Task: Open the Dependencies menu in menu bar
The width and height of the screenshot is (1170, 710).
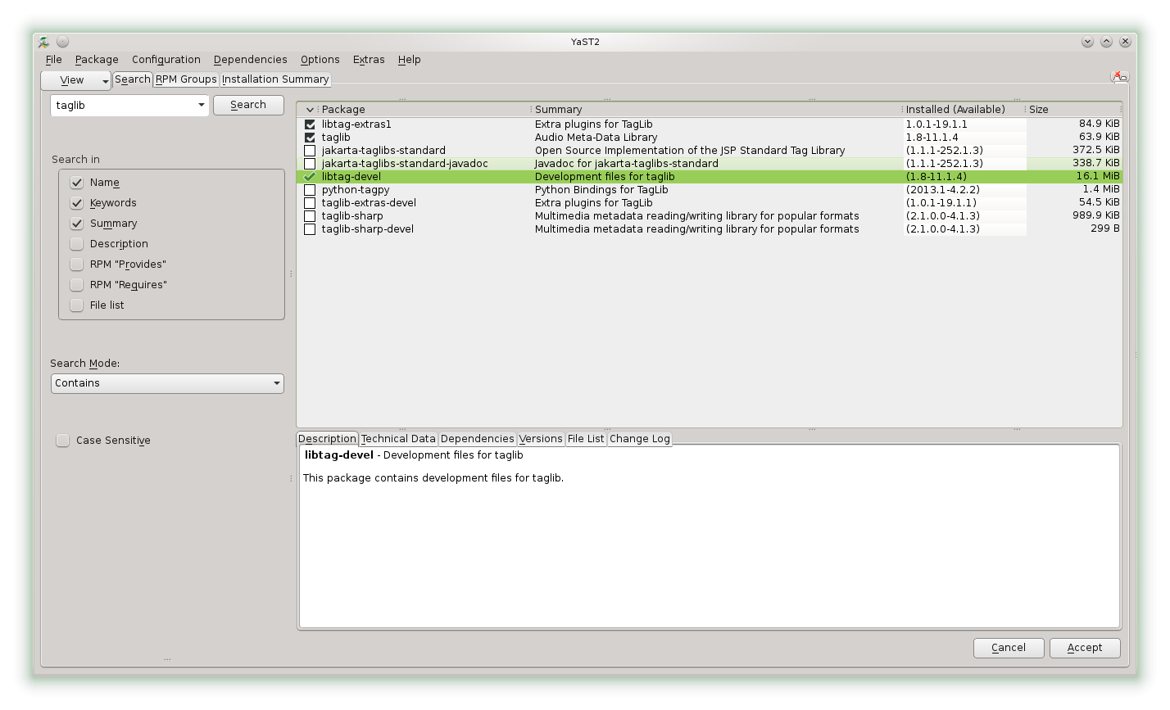Action: pyautogui.click(x=251, y=60)
